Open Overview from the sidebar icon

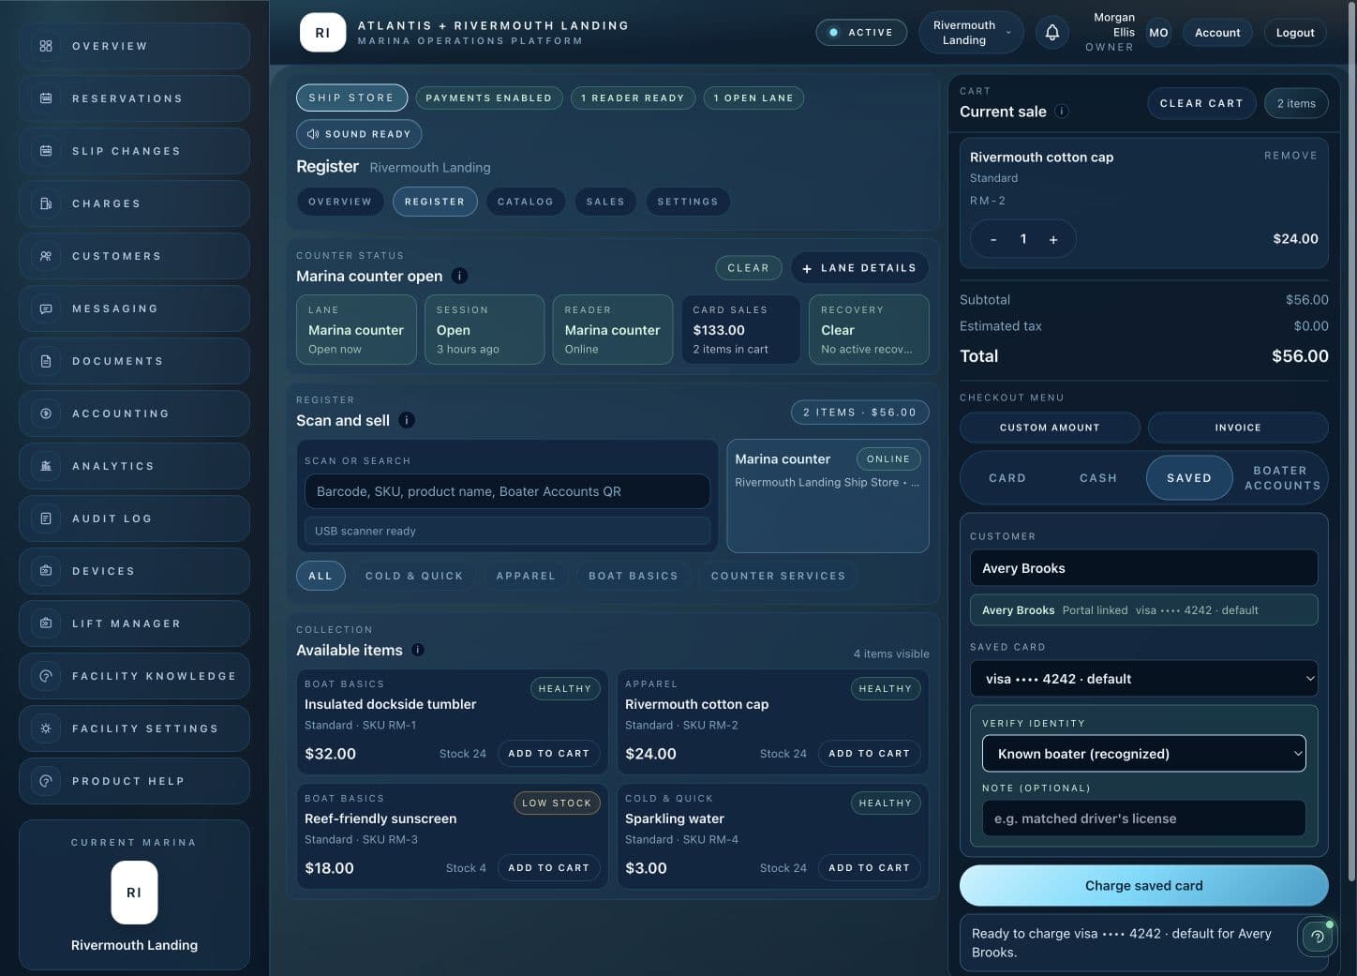(x=45, y=46)
